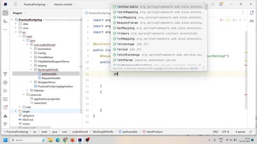
Task: Open Microsoft Edge from taskbar
Action: tap(58, 140)
